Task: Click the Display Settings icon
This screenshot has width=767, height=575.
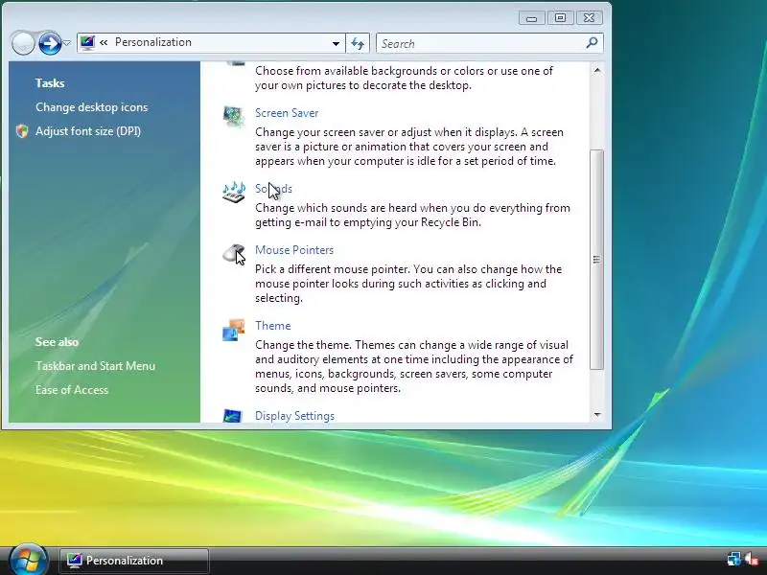Action: [x=232, y=416]
